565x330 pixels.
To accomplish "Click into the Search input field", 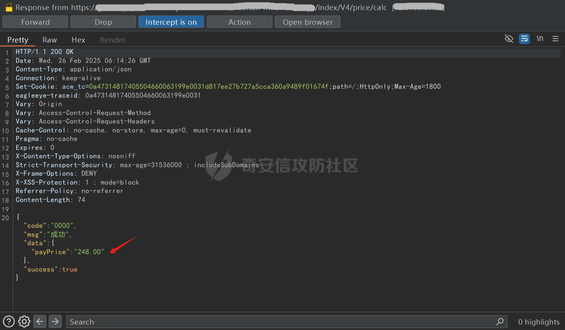I will click(278, 322).
